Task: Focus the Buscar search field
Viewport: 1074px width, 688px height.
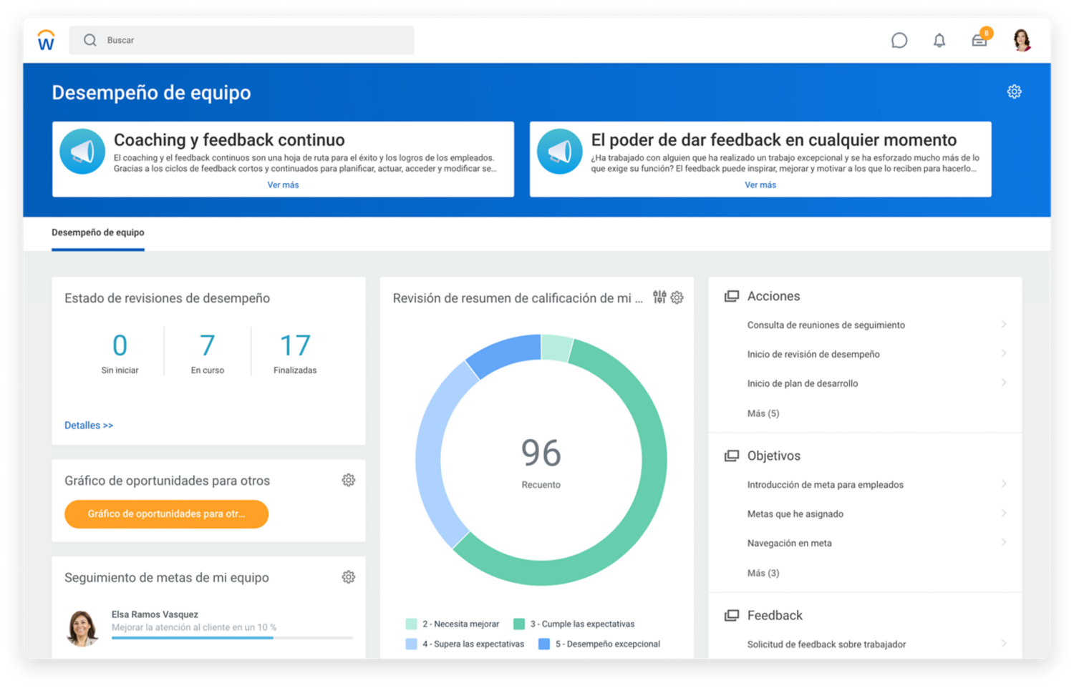Action: click(241, 40)
